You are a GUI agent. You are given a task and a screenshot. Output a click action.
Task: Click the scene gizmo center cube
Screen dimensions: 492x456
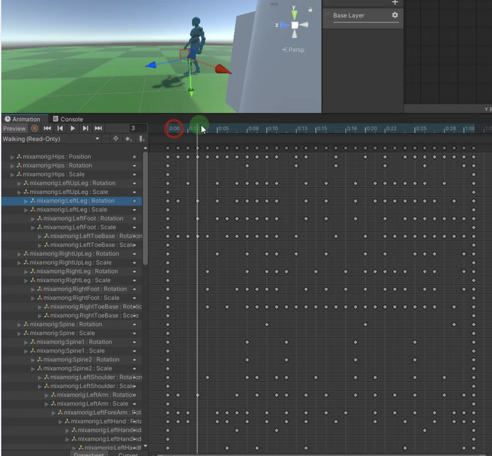[x=295, y=25]
